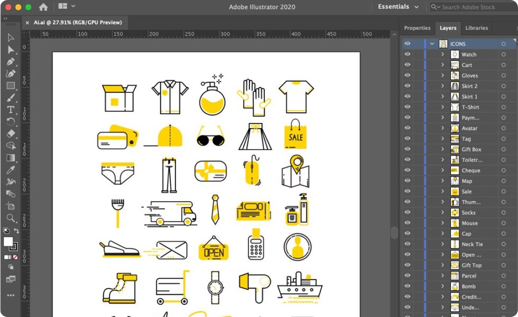Choose the Type tool
Image resolution: width=518 pixels, height=317 pixels.
pyautogui.click(x=11, y=110)
